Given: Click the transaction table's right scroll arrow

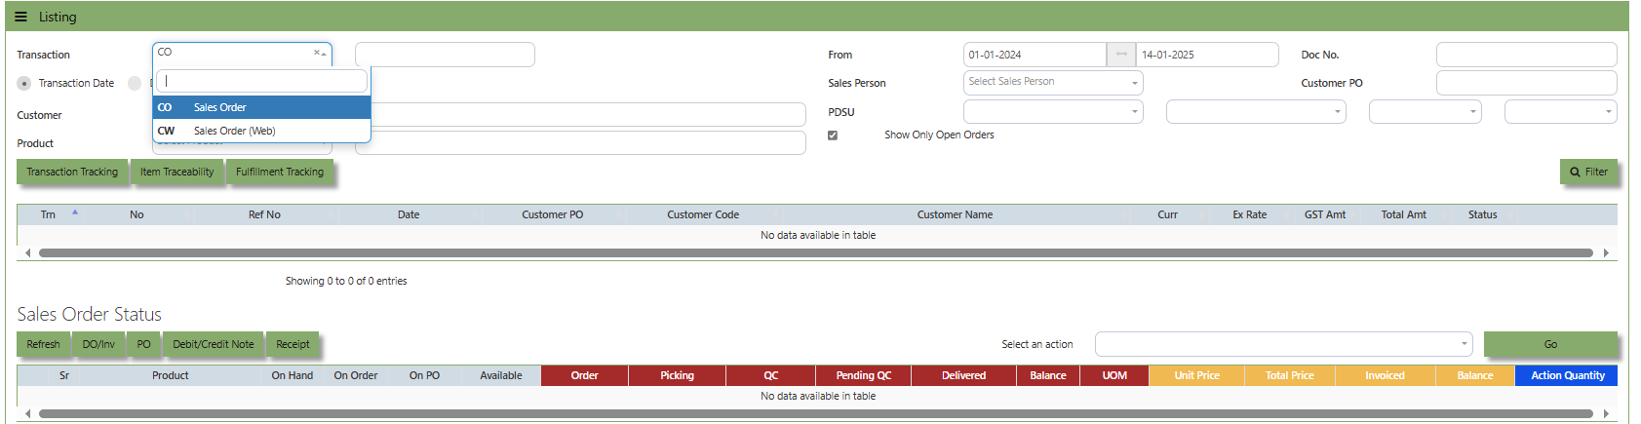Looking at the screenshot, I should point(1606,252).
